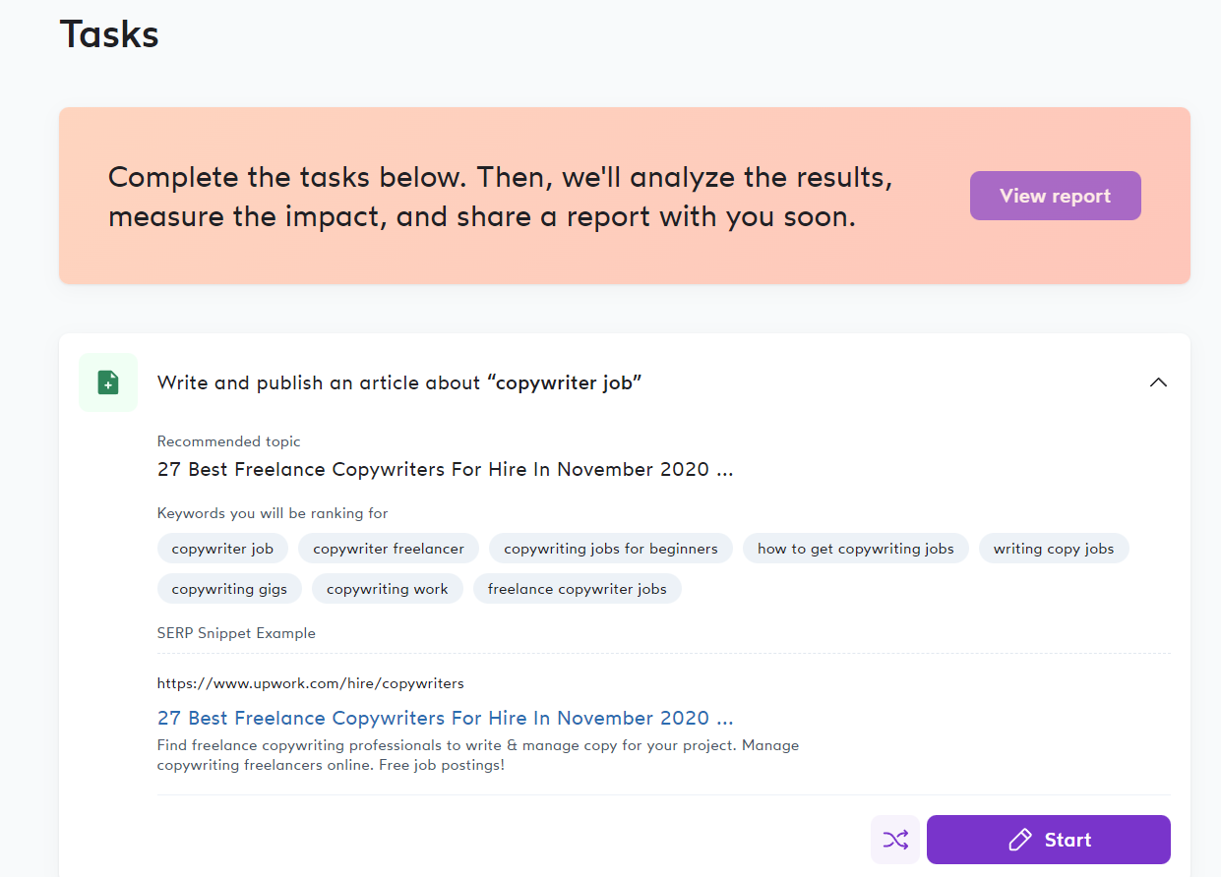This screenshot has width=1221, height=877.
Task: Click the "writing copy jobs" keyword chip
Action: click(x=1054, y=549)
